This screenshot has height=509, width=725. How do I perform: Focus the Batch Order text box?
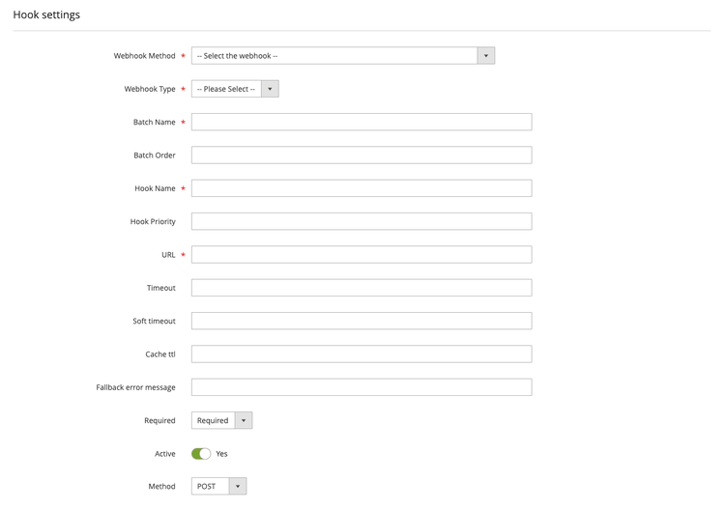tap(362, 156)
